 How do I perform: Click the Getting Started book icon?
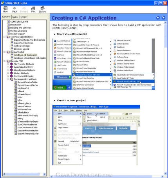coord(8,52)
